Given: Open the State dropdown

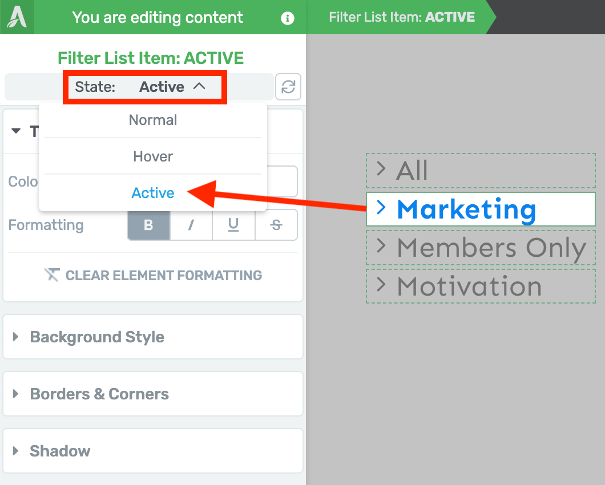Looking at the screenshot, I should [x=144, y=86].
